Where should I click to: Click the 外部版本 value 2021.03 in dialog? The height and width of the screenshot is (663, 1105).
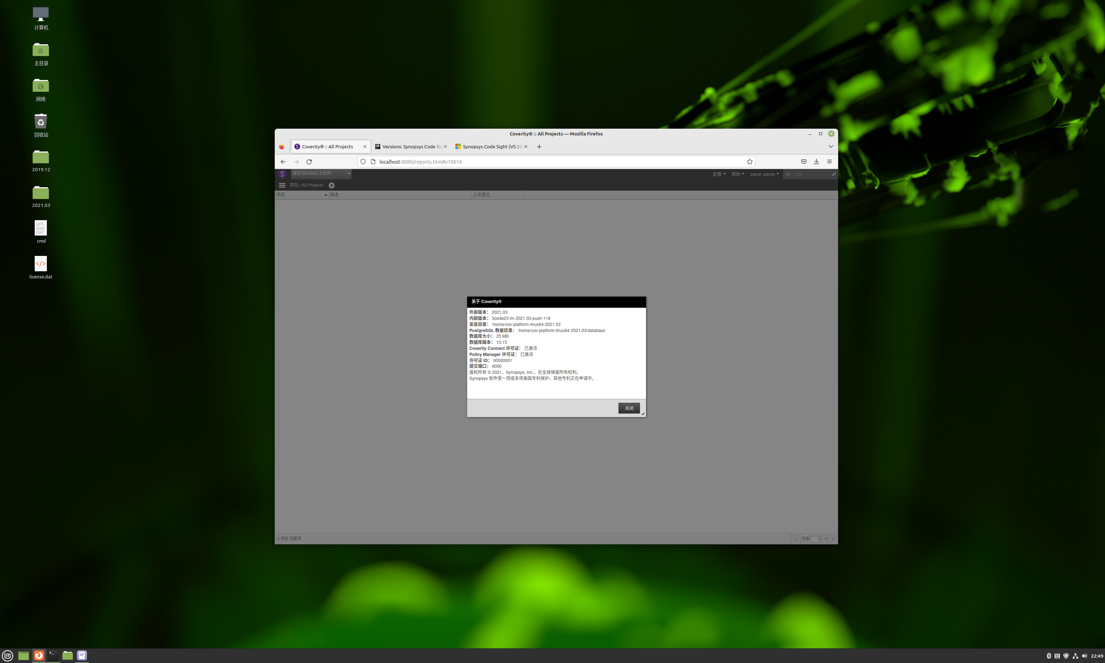pyautogui.click(x=499, y=312)
